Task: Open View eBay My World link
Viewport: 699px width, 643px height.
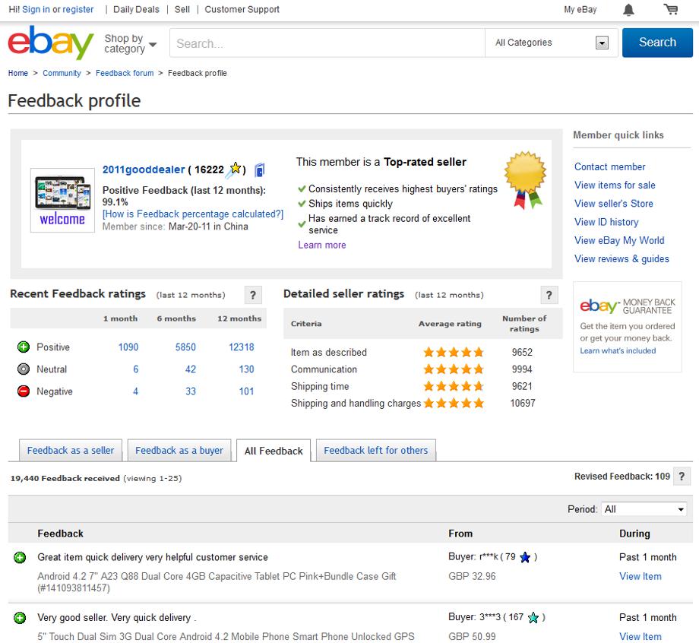Action: coord(619,240)
